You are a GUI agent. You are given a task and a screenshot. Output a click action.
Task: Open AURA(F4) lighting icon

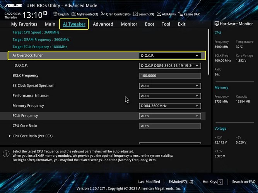(x=159, y=14)
